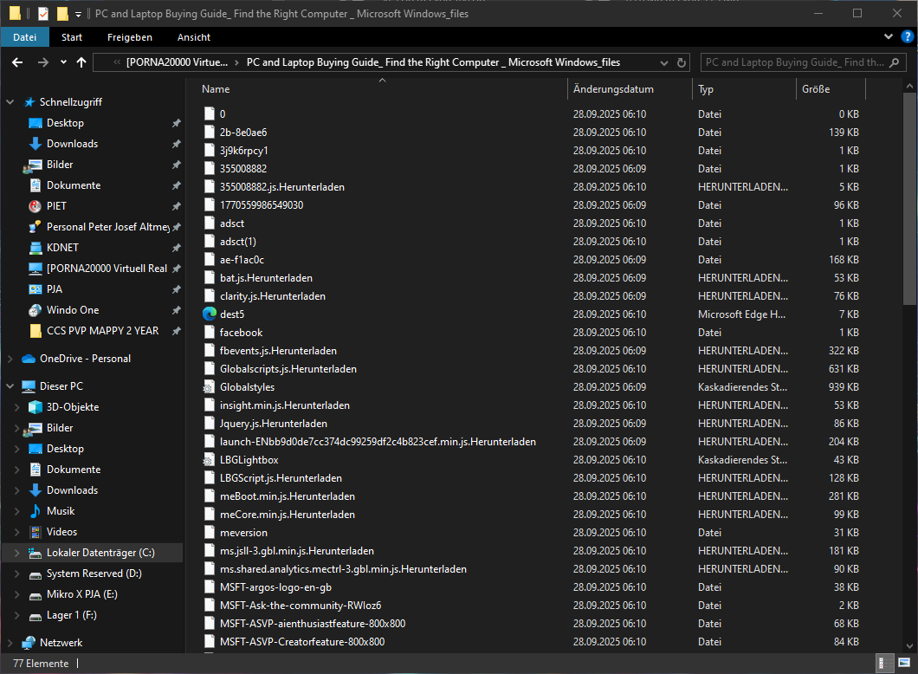
Task: Select the Globalstyles stylesheet file
Action: (247, 387)
